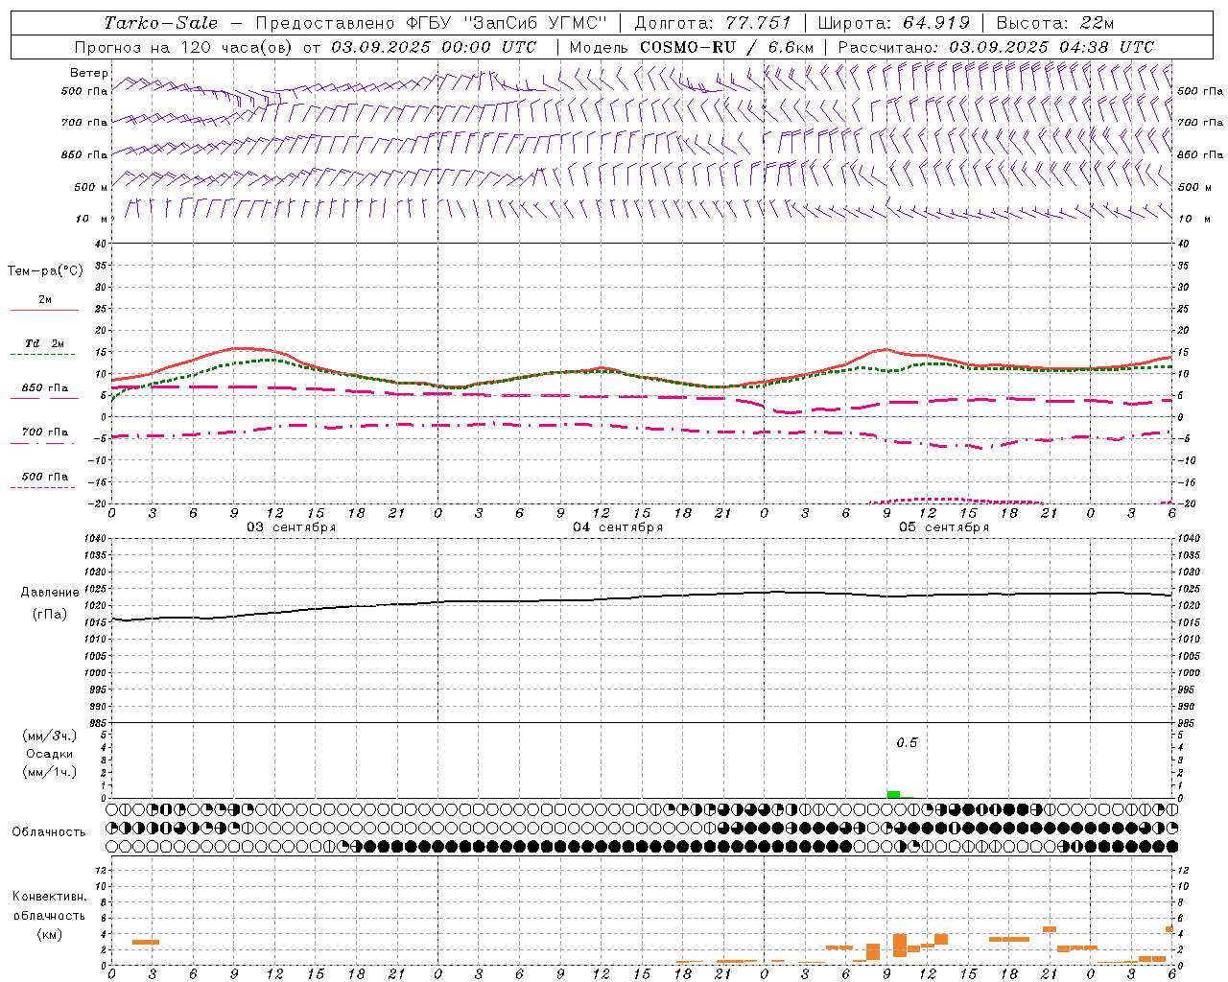Click the "Долгота: 77.751" longitude value
1228x982 pixels.
point(713,23)
